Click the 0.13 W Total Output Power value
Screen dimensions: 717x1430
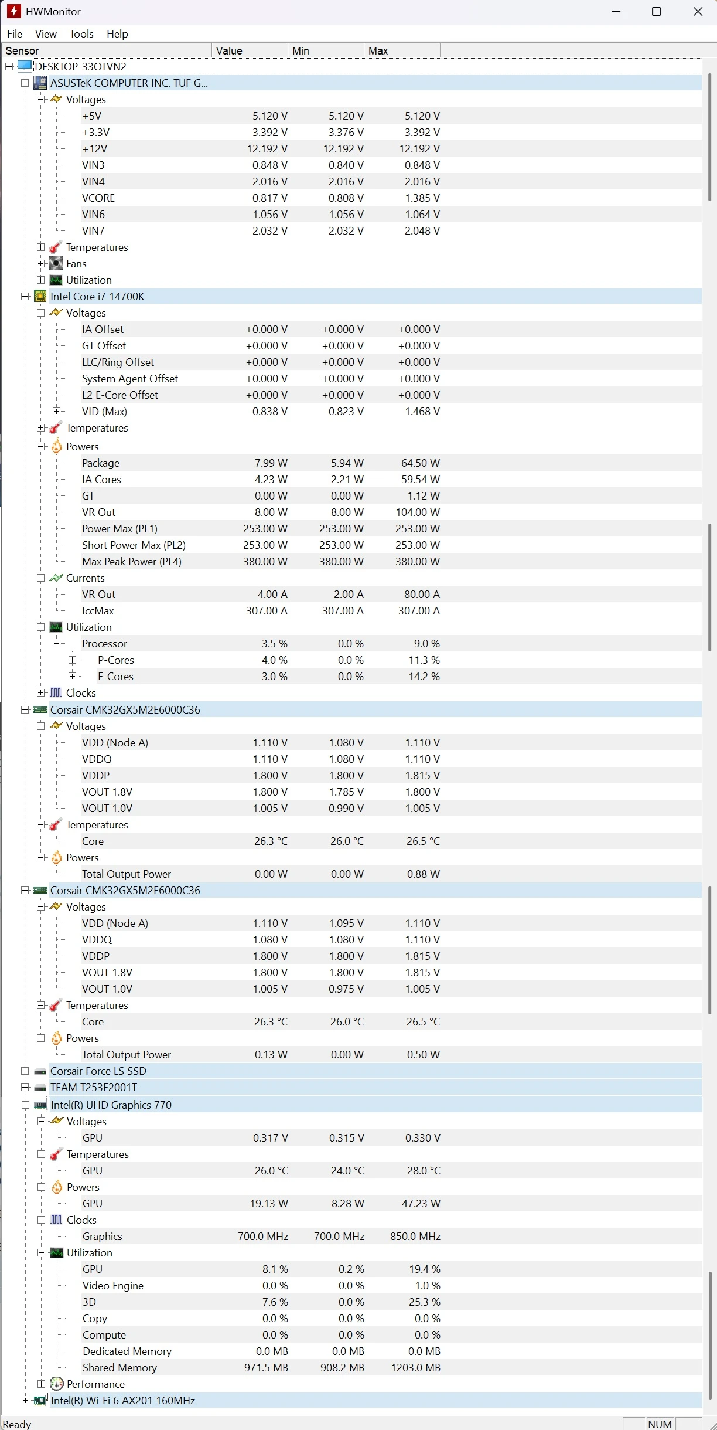[x=271, y=1054]
